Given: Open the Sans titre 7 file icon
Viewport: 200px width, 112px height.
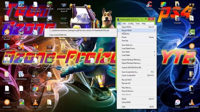Looking at the screenshot, I should 21,104.
